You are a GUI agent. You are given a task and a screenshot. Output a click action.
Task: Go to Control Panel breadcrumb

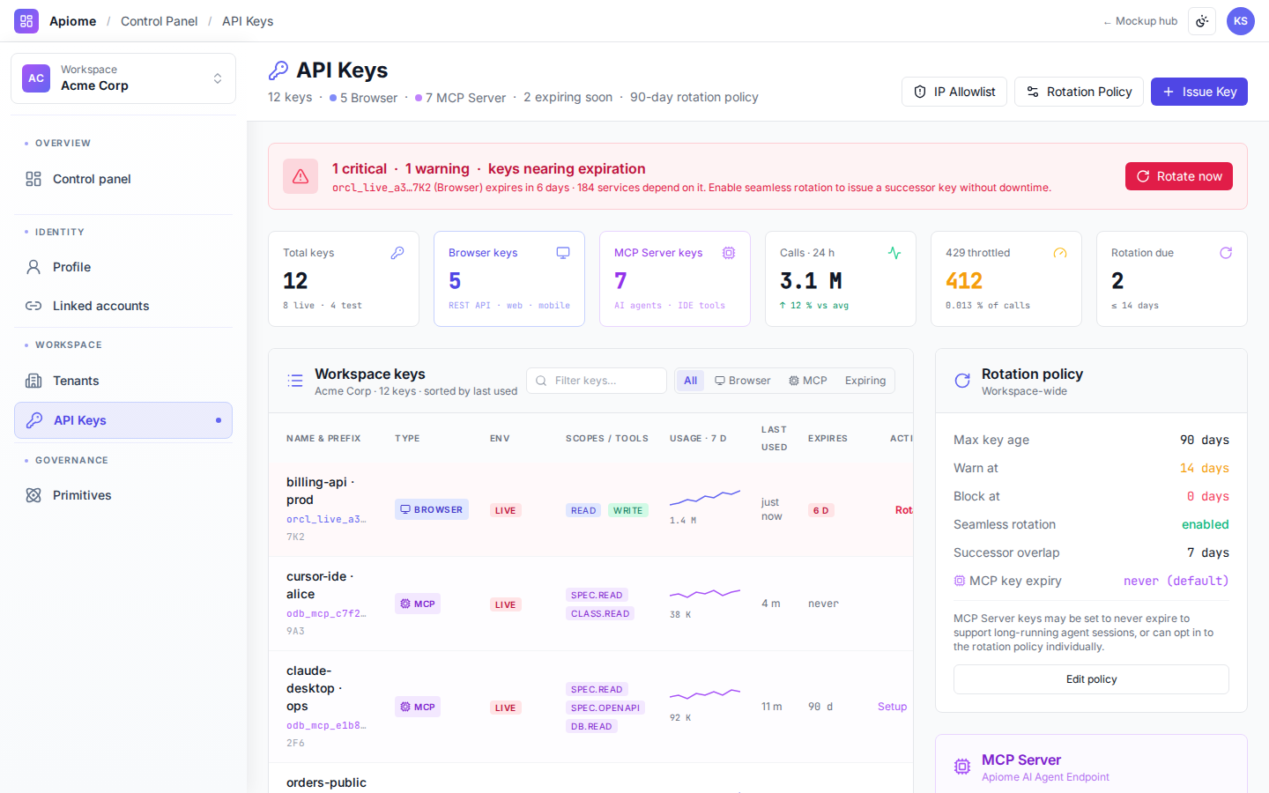159,21
